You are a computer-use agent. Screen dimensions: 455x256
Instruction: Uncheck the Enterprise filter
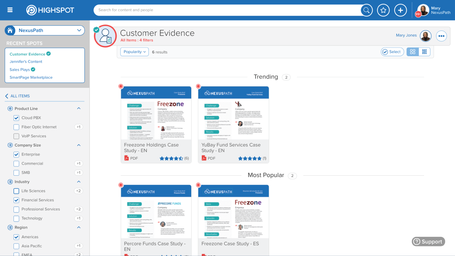click(16, 154)
